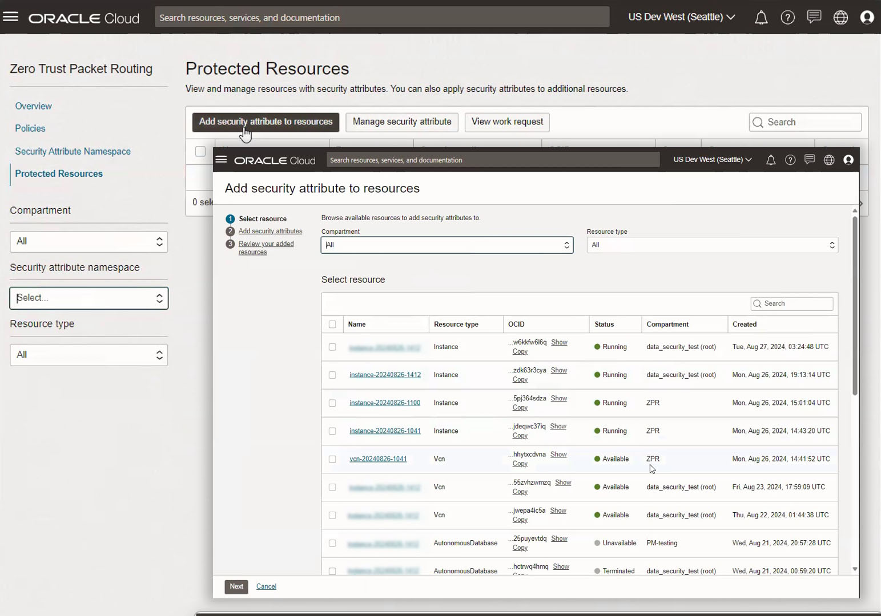Viewport: 881px width, 616px height.
Task: Open the Resource type dropdown in the dialog
Action: [831, 245]
